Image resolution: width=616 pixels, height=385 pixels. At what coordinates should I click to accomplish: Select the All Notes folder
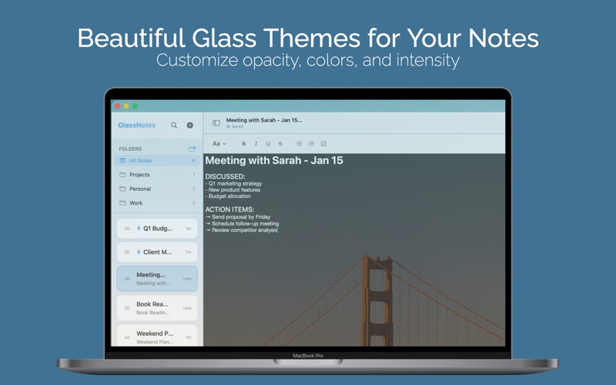pos(157,160)
